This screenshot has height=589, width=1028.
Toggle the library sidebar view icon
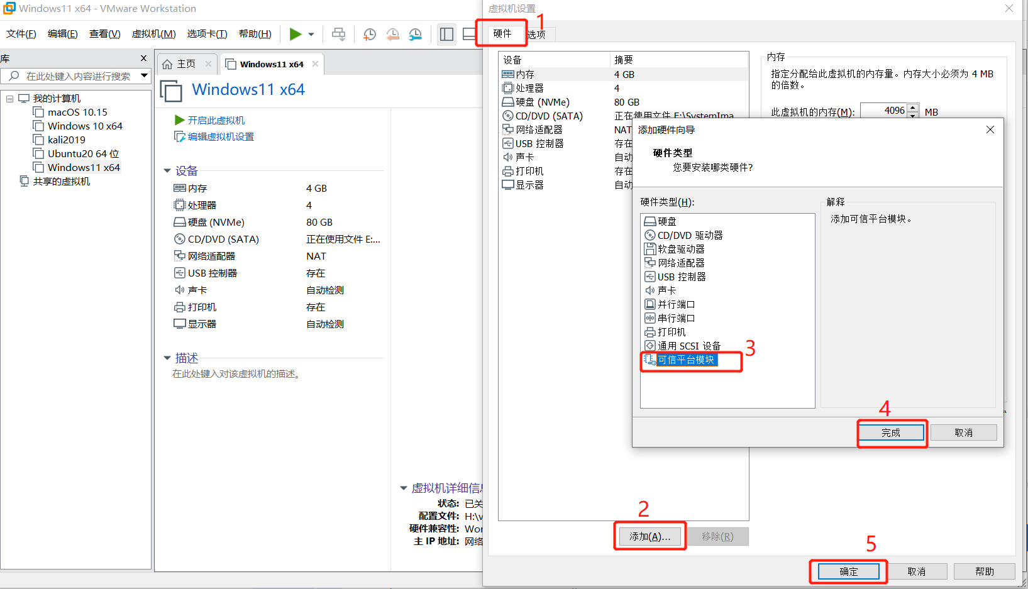[x=446, y=34]
